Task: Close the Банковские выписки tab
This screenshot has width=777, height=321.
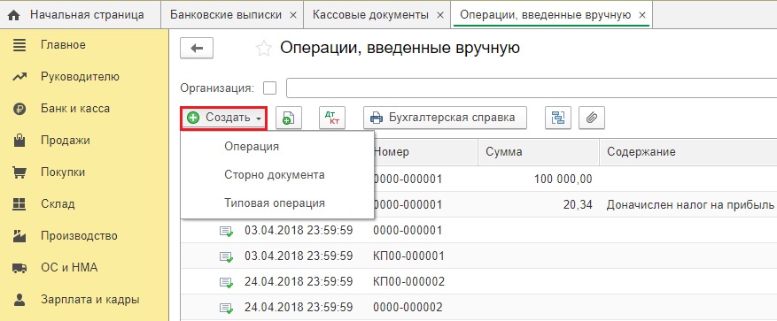Action: pos(293,15)
